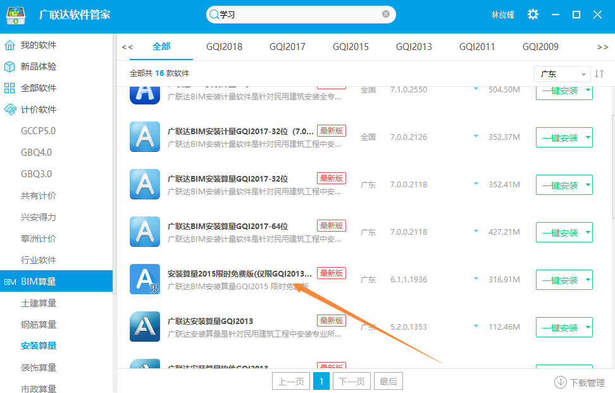Click the 新品体验 cube icon
Viewport: 615px width, 393px height.
click(x=9, y=66)
